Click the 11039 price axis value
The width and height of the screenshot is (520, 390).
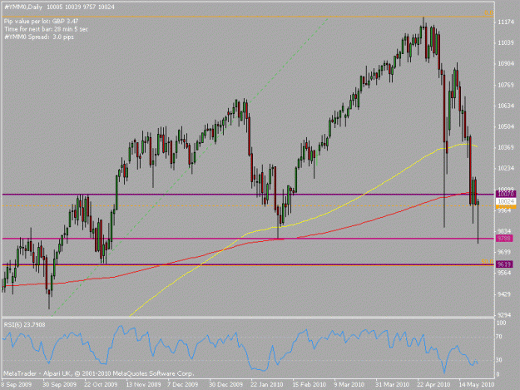pos(506,42)
